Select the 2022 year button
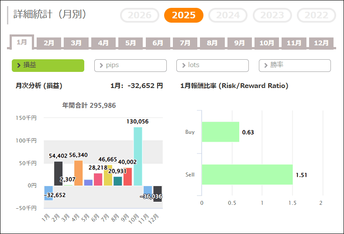The height and width of the screenshot is (234, 344). pos(316,15)
